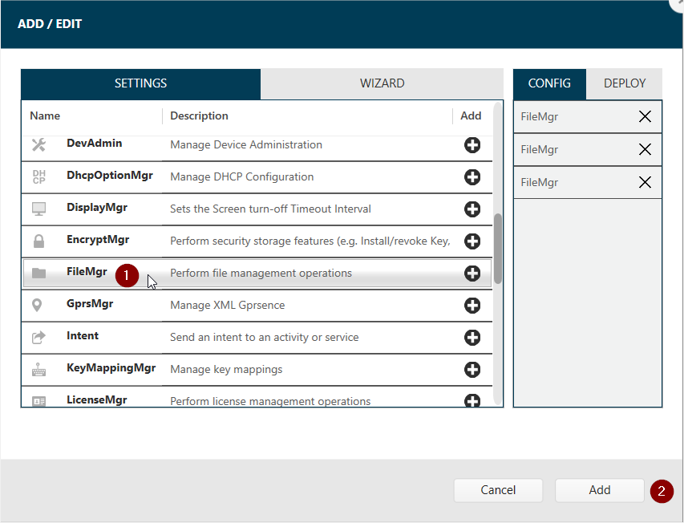
Task: Switch to the CONFIG tab
Action: [549, 83]
